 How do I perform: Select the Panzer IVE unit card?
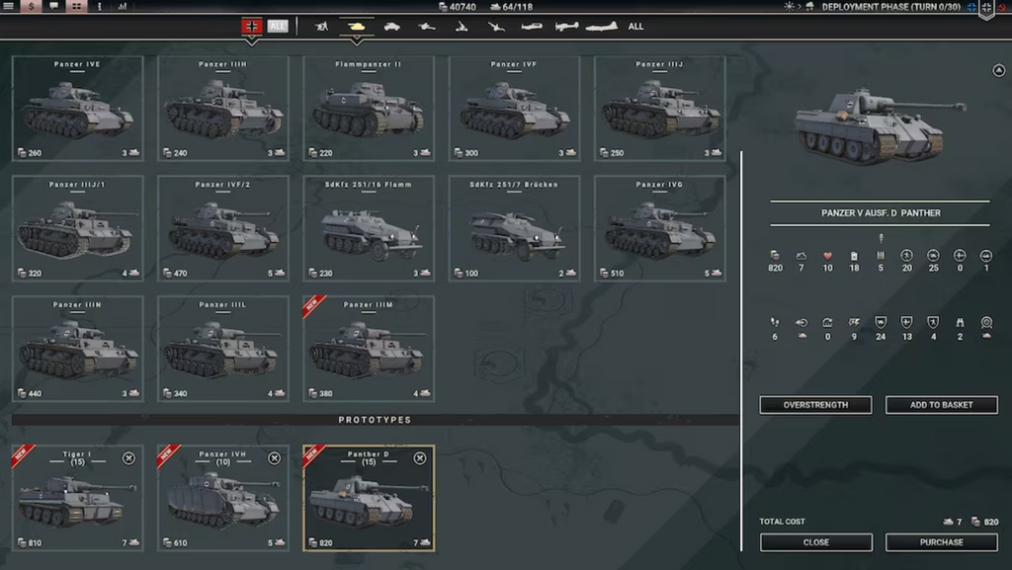77,109
